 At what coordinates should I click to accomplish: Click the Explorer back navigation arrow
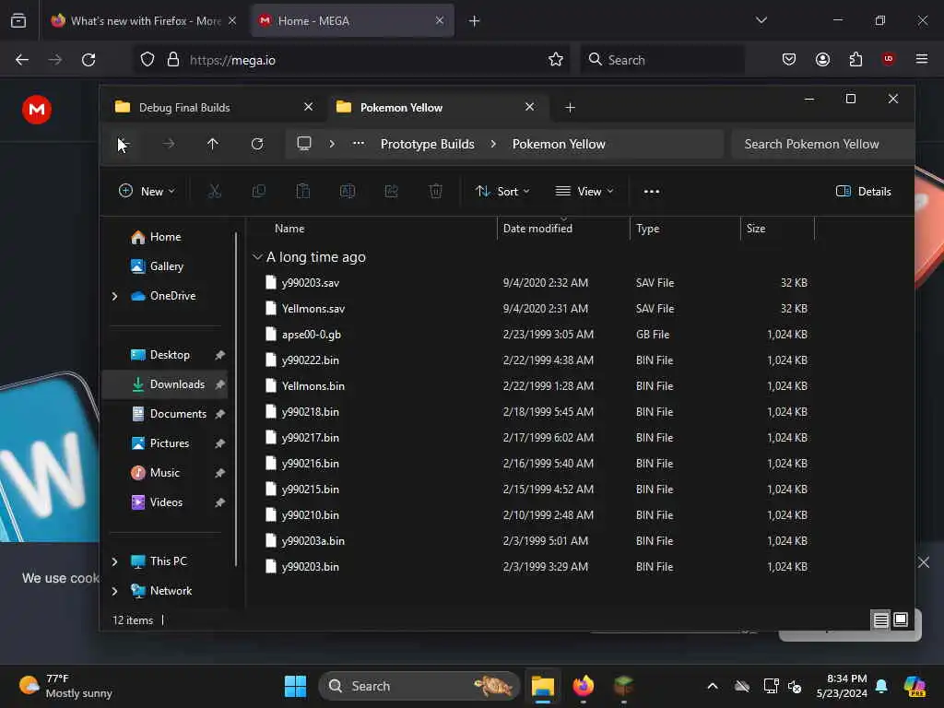click(124, 144)
